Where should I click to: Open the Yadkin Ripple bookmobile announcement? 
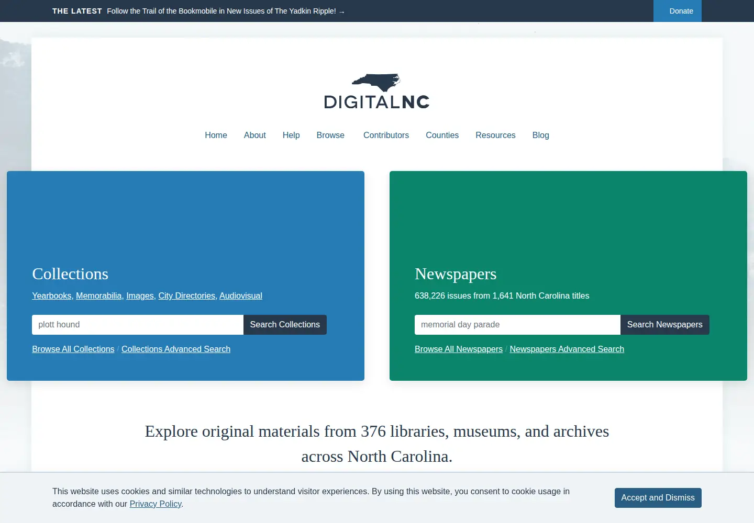point(226,11)
